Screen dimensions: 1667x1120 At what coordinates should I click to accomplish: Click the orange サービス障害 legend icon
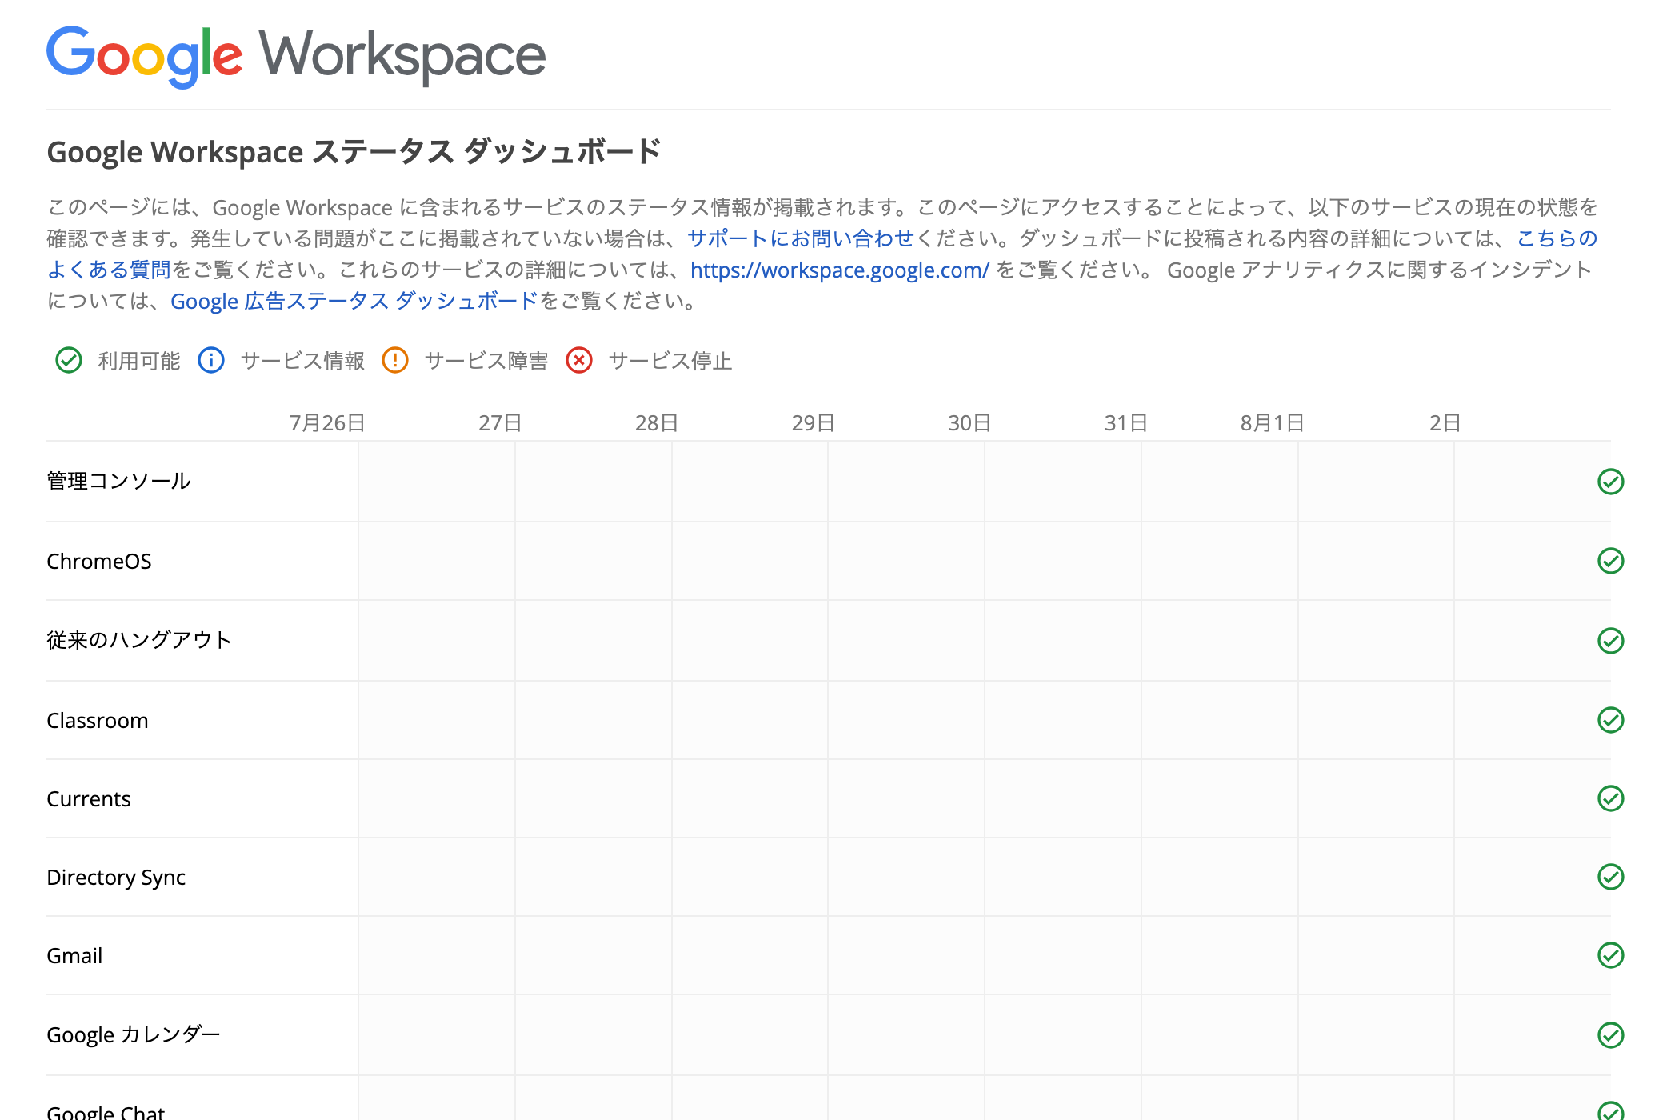coord(395,360)
